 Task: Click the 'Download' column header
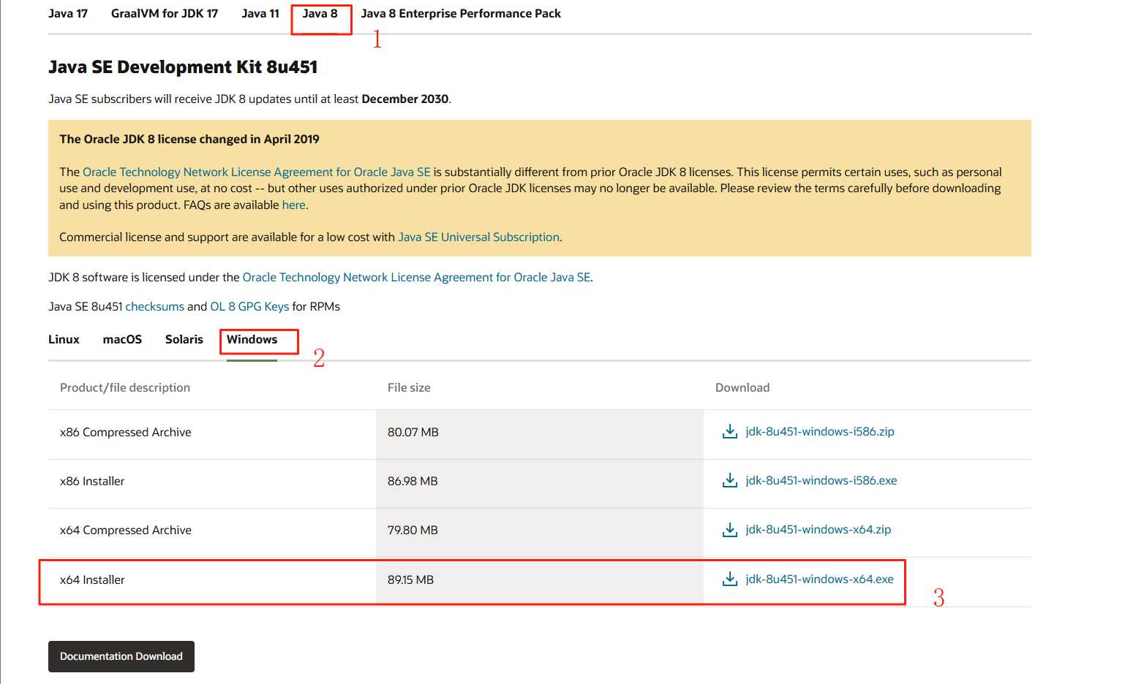tap(742, 388)
